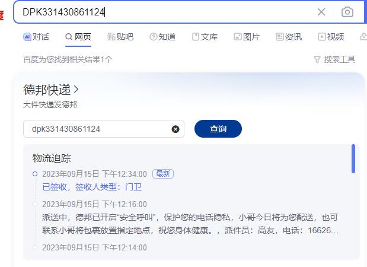The width and height of the screenshot is (367, 267).
Task: Switch to the 资讯 news tab
Action: tap(289, 37)
